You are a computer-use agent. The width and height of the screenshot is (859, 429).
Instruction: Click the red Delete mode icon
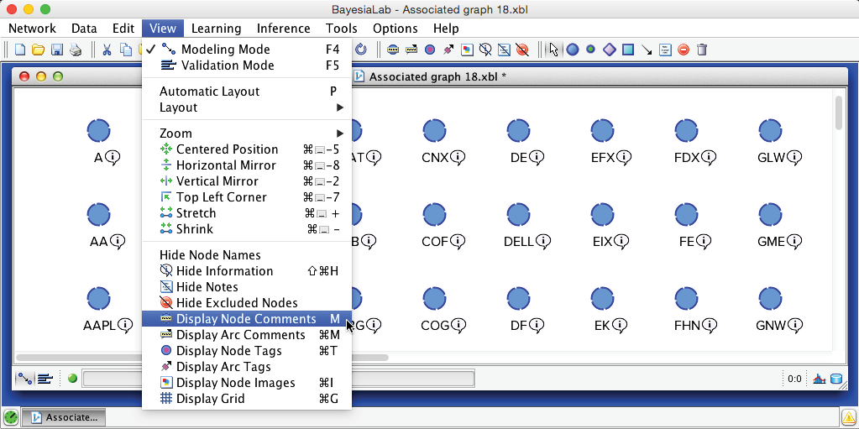click(684, 50)
